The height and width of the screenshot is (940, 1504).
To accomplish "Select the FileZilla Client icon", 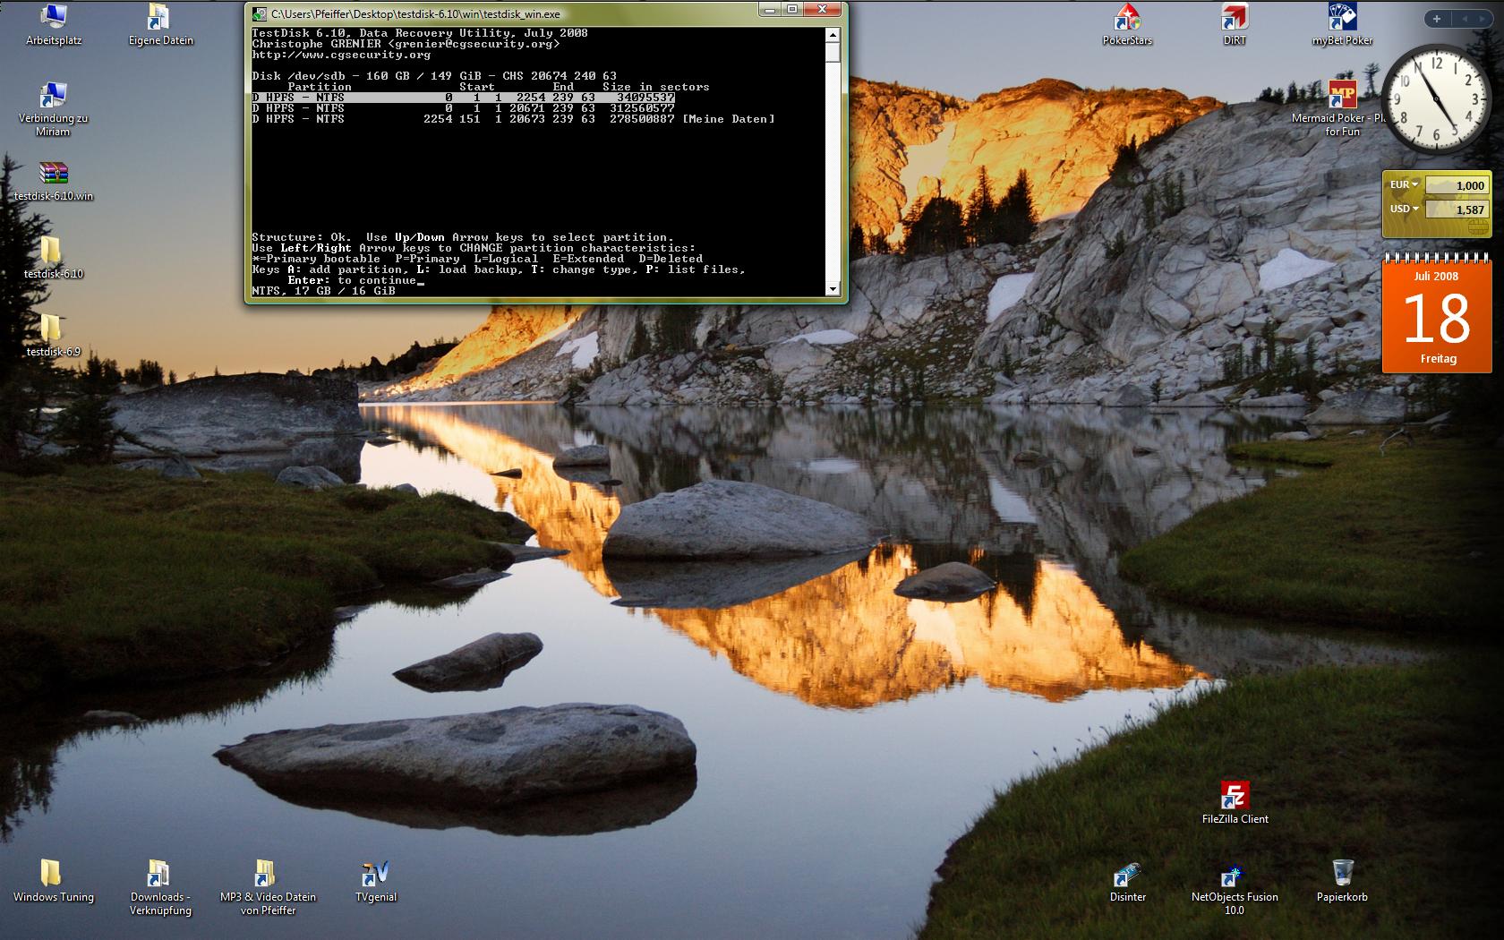I will 1235,803.
